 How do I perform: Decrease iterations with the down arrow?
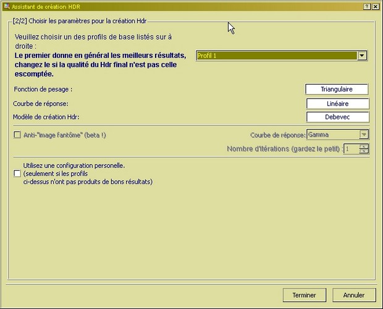coord(364,151)
